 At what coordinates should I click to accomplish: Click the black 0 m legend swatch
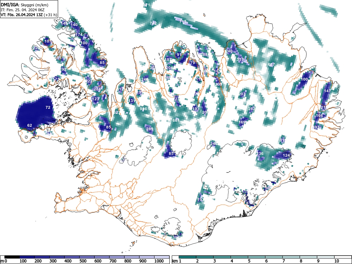tap(12, 257)
